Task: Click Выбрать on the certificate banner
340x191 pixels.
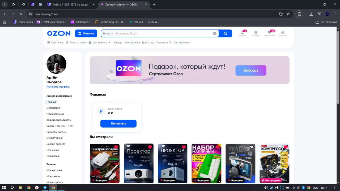Action: point(251,71)
